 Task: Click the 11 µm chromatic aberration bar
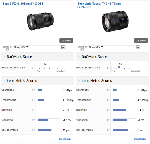tap(49, 130)
